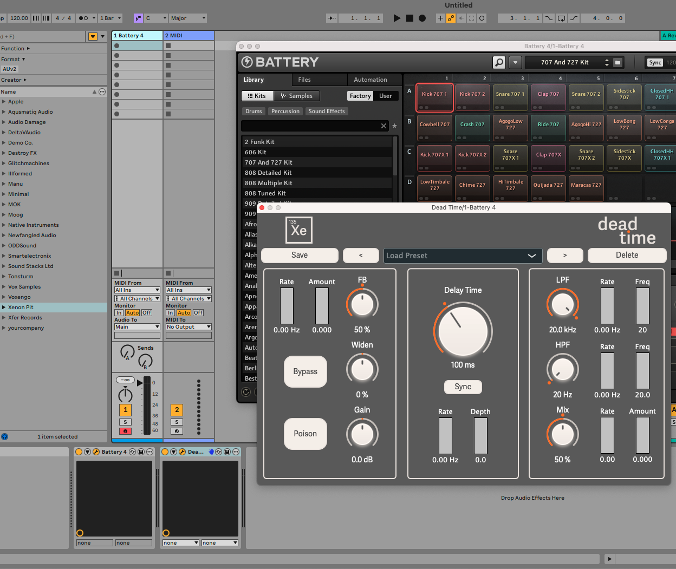Click the Bypass button in Dead Time
Viewport: 676px width, 569px height.
click(x=305, y=371)
